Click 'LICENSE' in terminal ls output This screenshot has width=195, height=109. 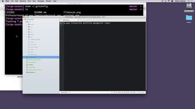tap(10, 12)
